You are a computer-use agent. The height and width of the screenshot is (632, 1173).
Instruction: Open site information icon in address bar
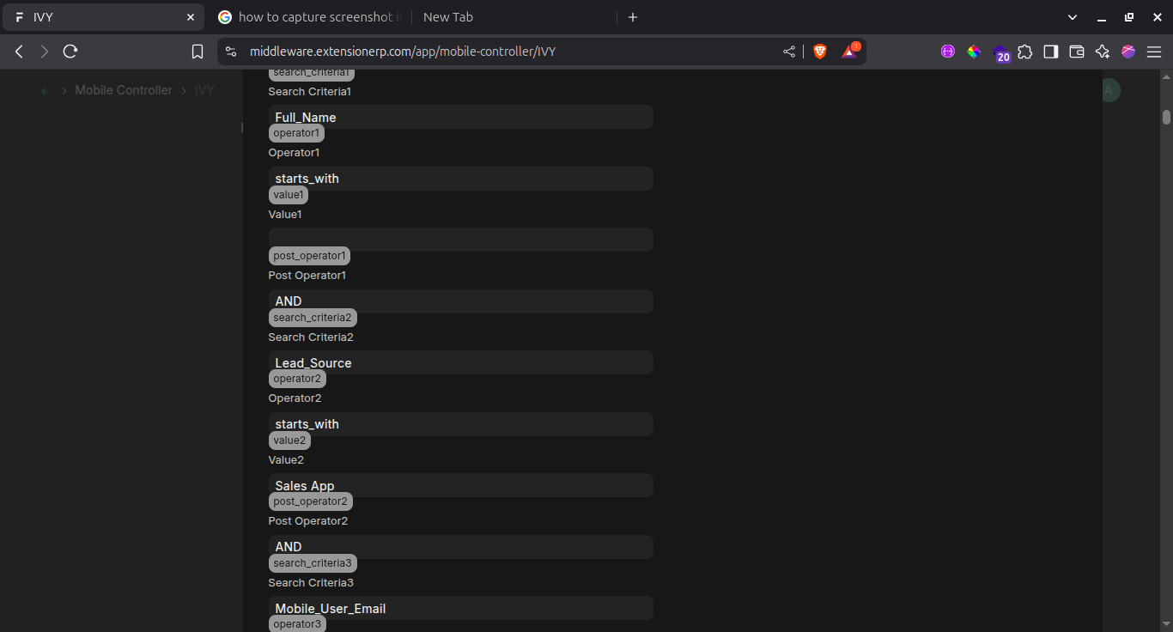[x=230, y=52]
